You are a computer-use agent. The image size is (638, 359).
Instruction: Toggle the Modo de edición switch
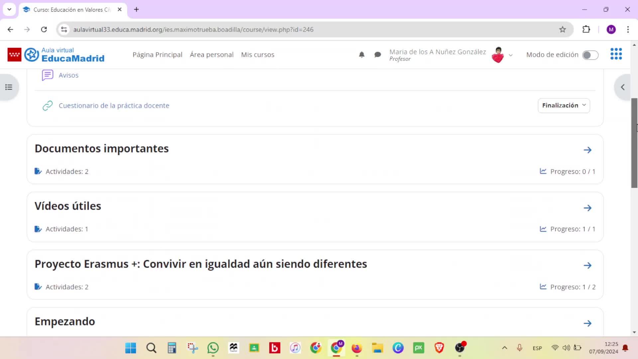pyautogui.click(x=590, y=55)
